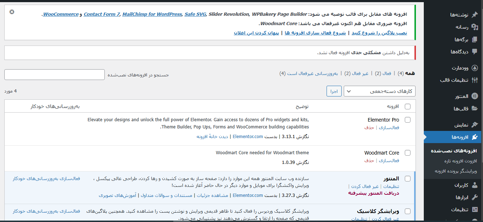Click Safe SVG link in notice
The image size is (483, 222).
[195, 14]
